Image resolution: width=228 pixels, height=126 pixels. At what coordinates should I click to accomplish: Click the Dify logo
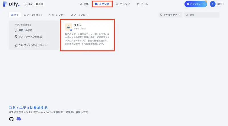[11, 4]
